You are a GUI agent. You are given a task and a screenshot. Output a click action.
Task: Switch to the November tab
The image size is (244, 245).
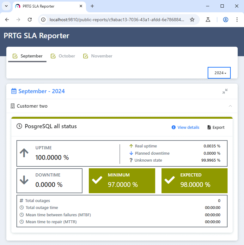coord(98,56)
